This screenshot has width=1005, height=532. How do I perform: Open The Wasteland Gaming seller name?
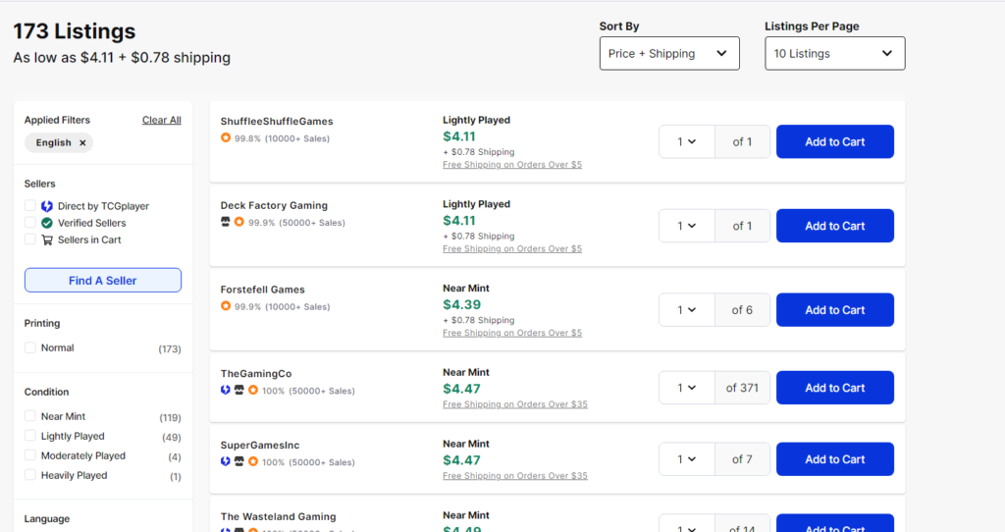(278, 516)
